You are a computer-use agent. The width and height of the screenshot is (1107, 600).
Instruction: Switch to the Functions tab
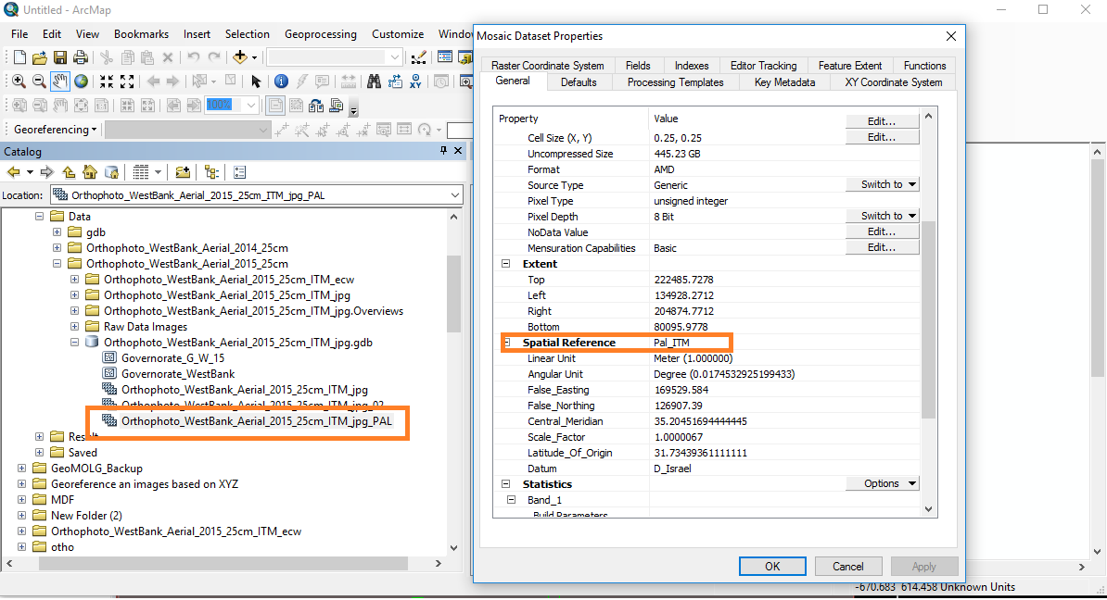click(924, 66)
